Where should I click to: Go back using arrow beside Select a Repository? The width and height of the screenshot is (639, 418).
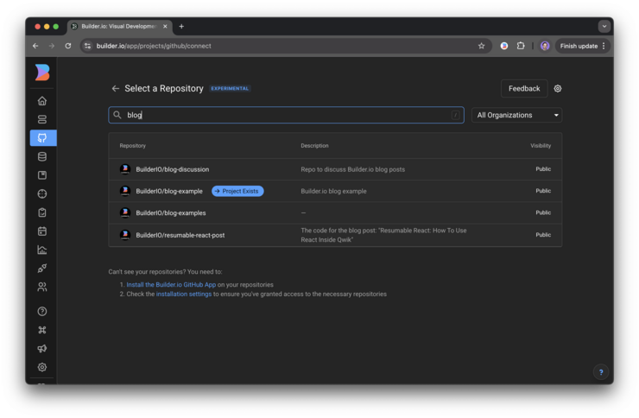(x=116, y=88)
